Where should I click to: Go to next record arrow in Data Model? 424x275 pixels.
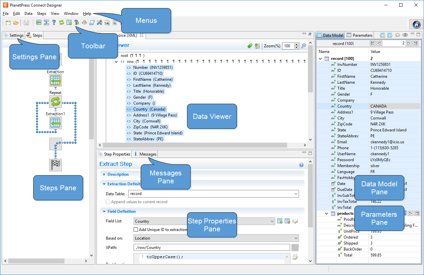pos(409,43)
